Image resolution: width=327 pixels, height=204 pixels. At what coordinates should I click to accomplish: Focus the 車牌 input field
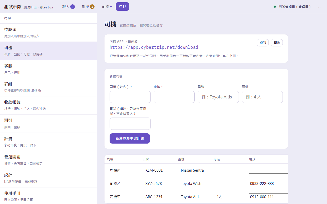click(174, 97)
